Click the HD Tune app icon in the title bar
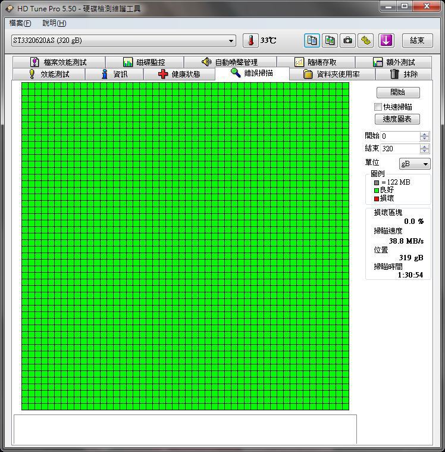This screenshot has height=452, width=445. [10, 9]
